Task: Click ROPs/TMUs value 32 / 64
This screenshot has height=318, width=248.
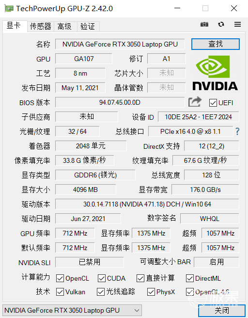Action: tap(77, 131)
